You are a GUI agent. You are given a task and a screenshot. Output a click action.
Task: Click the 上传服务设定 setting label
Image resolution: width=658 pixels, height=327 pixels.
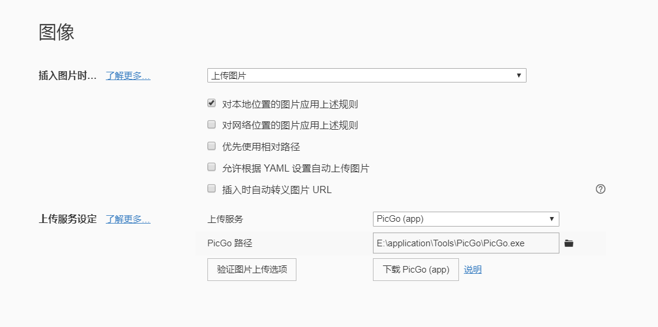[68, 219]
